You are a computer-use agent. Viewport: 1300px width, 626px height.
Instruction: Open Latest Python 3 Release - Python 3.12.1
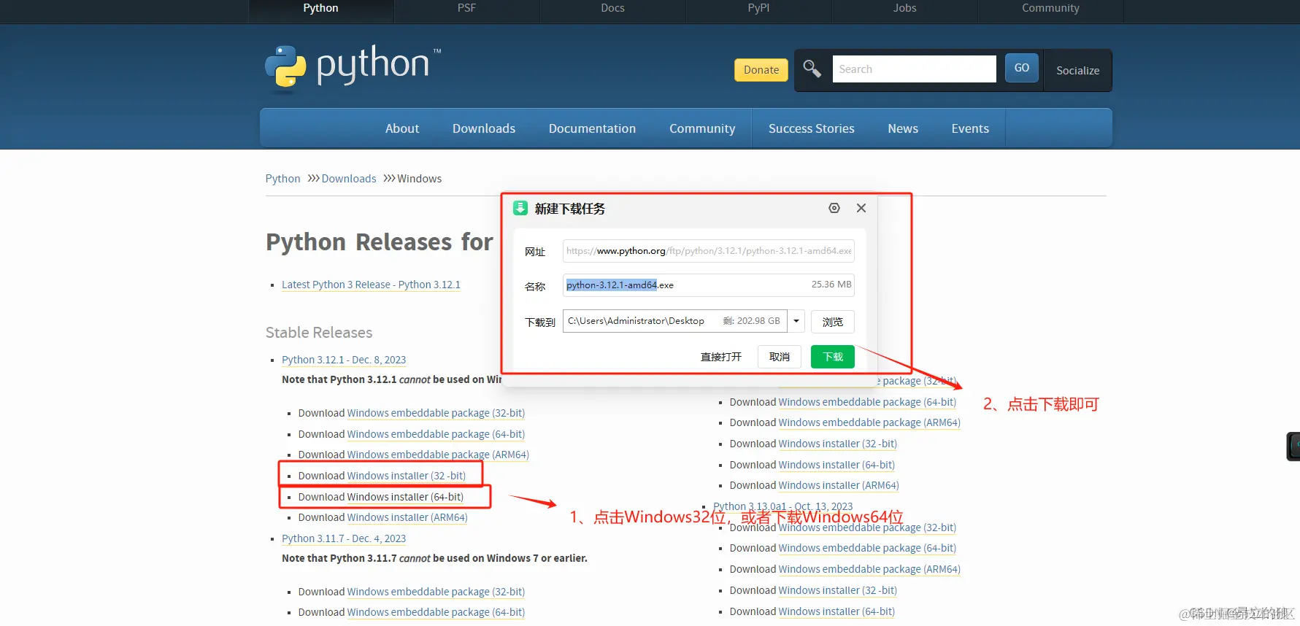pos(371,285)
